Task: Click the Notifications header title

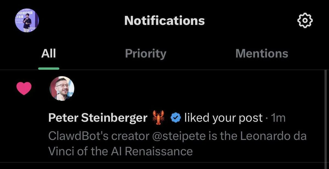Action: (x=164, y=21)
